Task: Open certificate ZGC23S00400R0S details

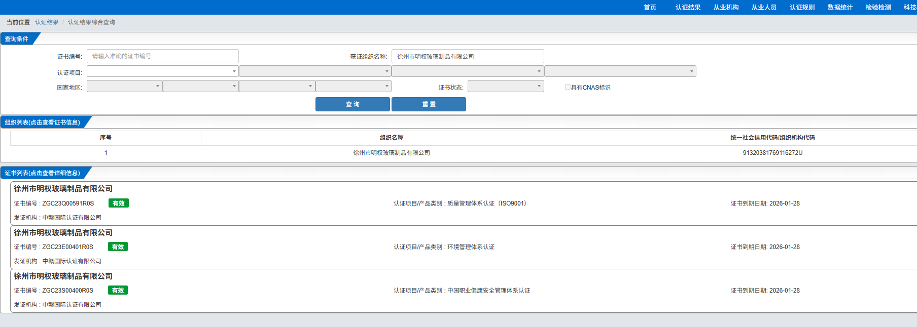Action: [x=67, y=291]
